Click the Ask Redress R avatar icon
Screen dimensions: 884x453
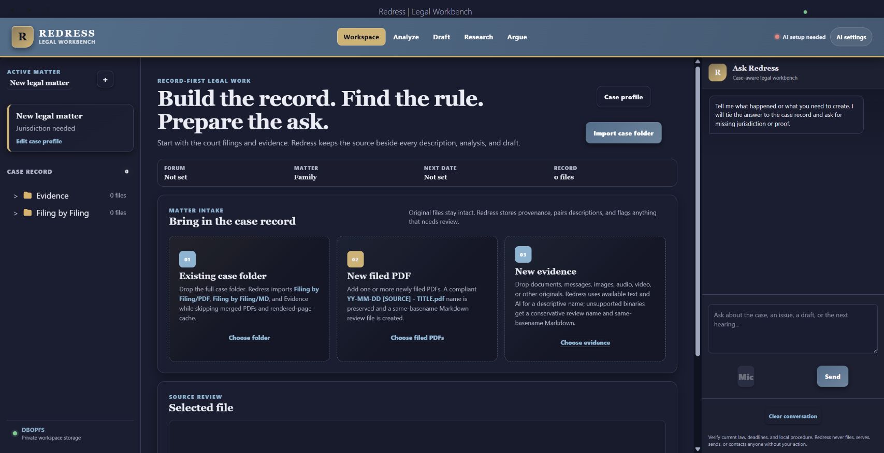pos(717,72)
